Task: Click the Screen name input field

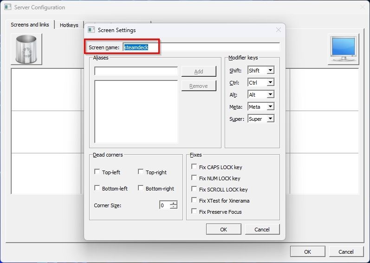Action: click(201, 47)
